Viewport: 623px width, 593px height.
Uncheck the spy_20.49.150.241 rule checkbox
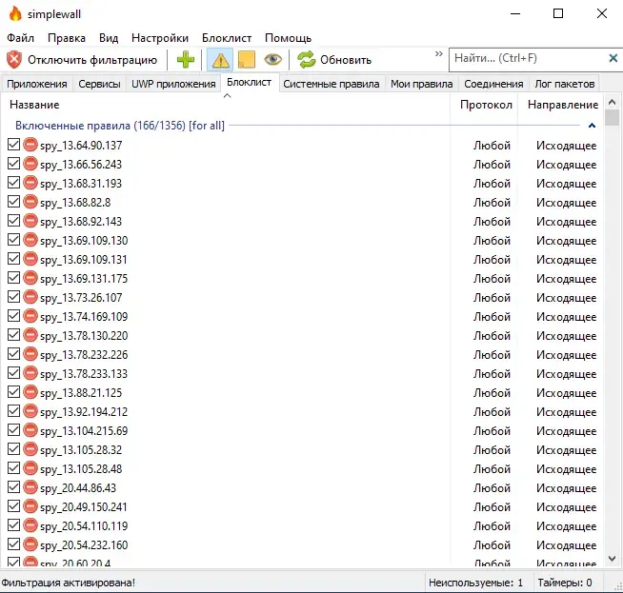click(x=13, y=506)
